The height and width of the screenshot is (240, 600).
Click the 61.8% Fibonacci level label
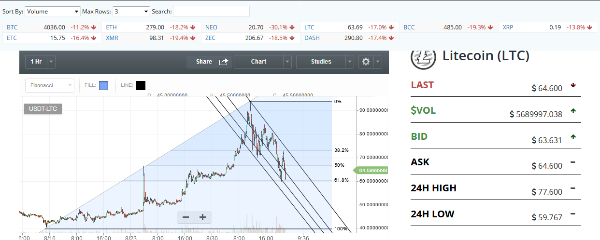342,180
